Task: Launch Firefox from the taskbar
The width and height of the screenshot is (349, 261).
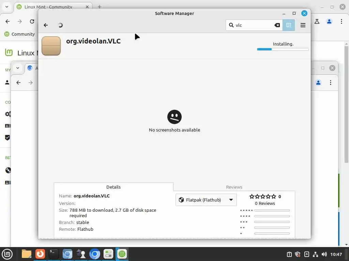Action: point(40,254)
